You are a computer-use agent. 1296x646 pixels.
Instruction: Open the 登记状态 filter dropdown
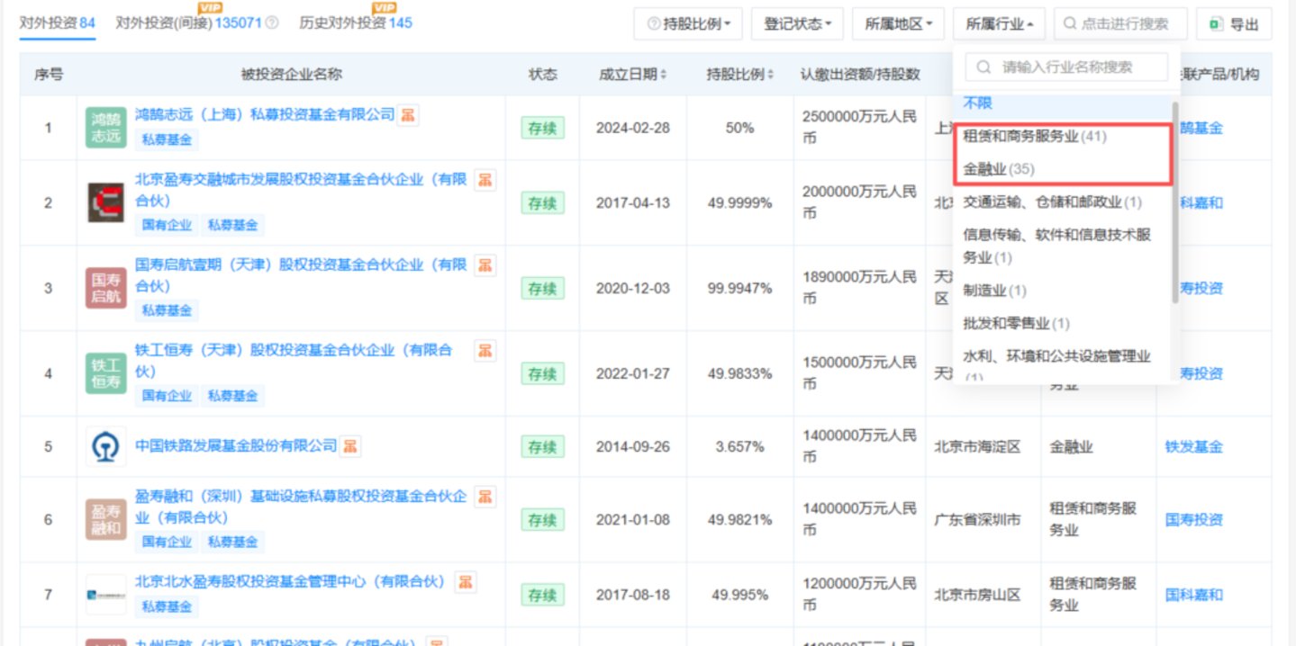tap(797, 24)
